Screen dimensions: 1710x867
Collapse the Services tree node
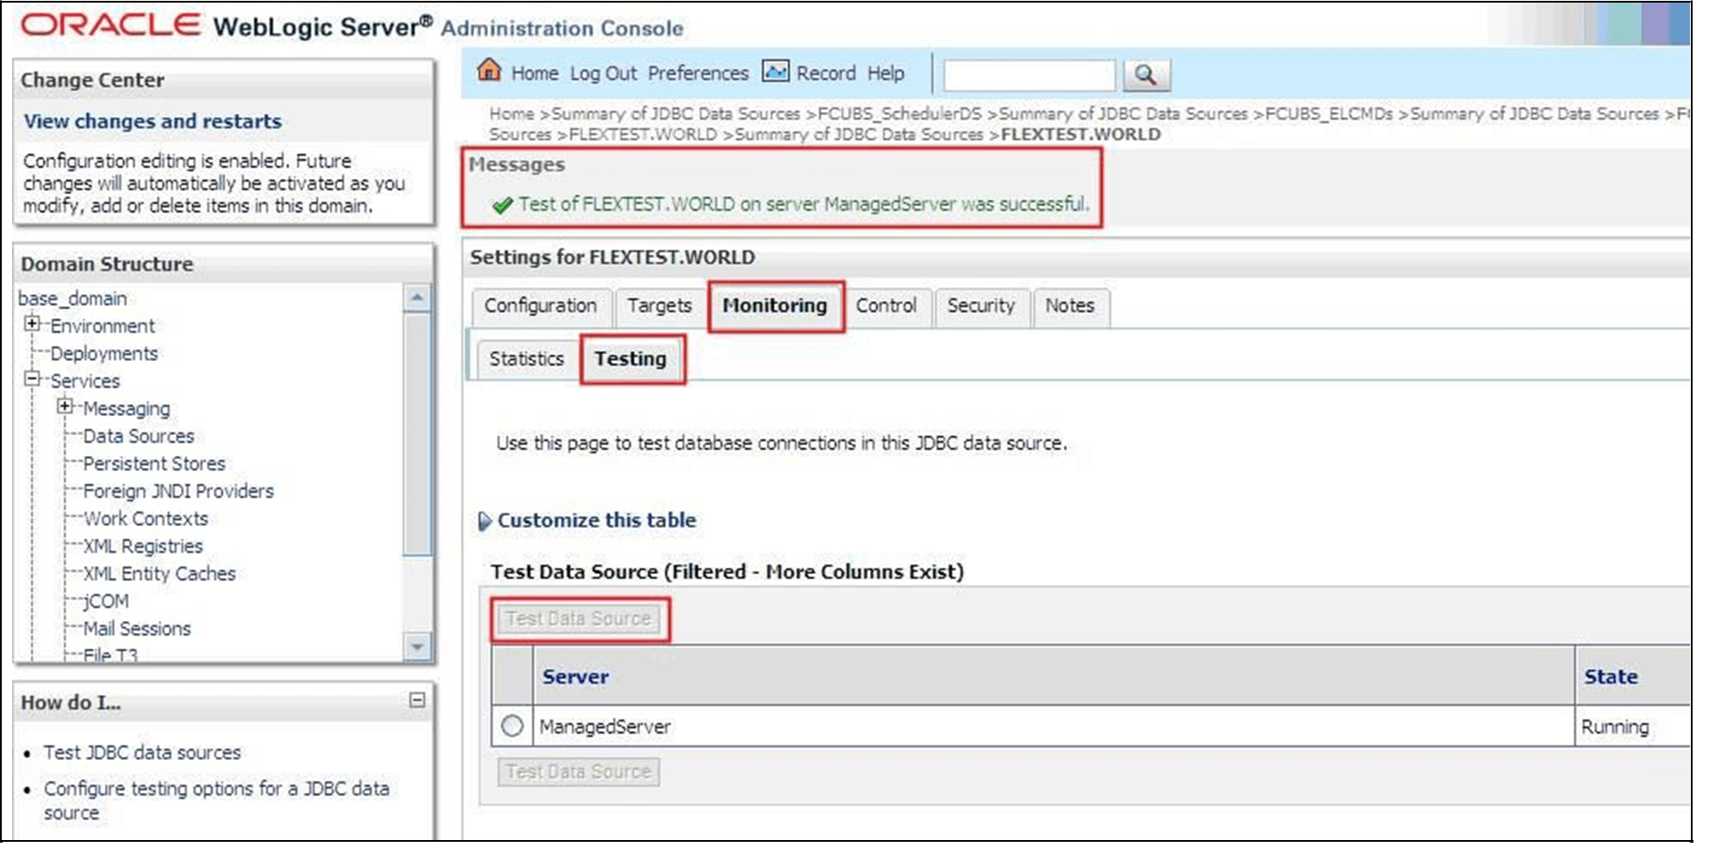pyautogui.click(x=32, y=379)
